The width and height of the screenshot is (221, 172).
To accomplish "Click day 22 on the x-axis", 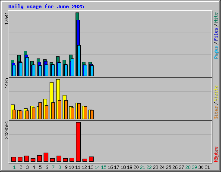I will [149, 167].
